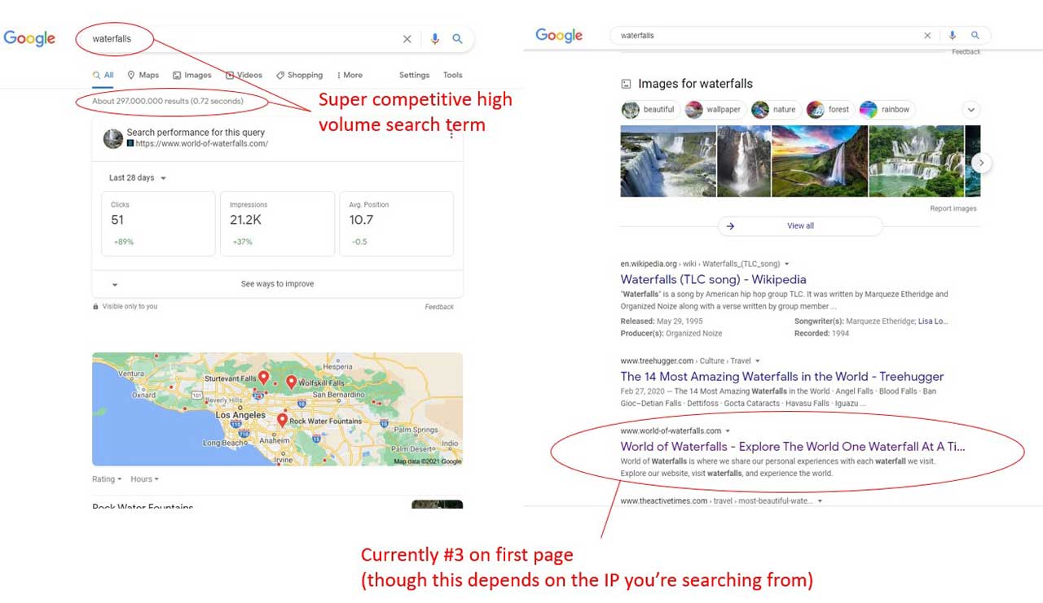The width and height of the screenshot is (1043, 603).
Task: Click the left search input containing waterfalls
Action: pos(243,39)
